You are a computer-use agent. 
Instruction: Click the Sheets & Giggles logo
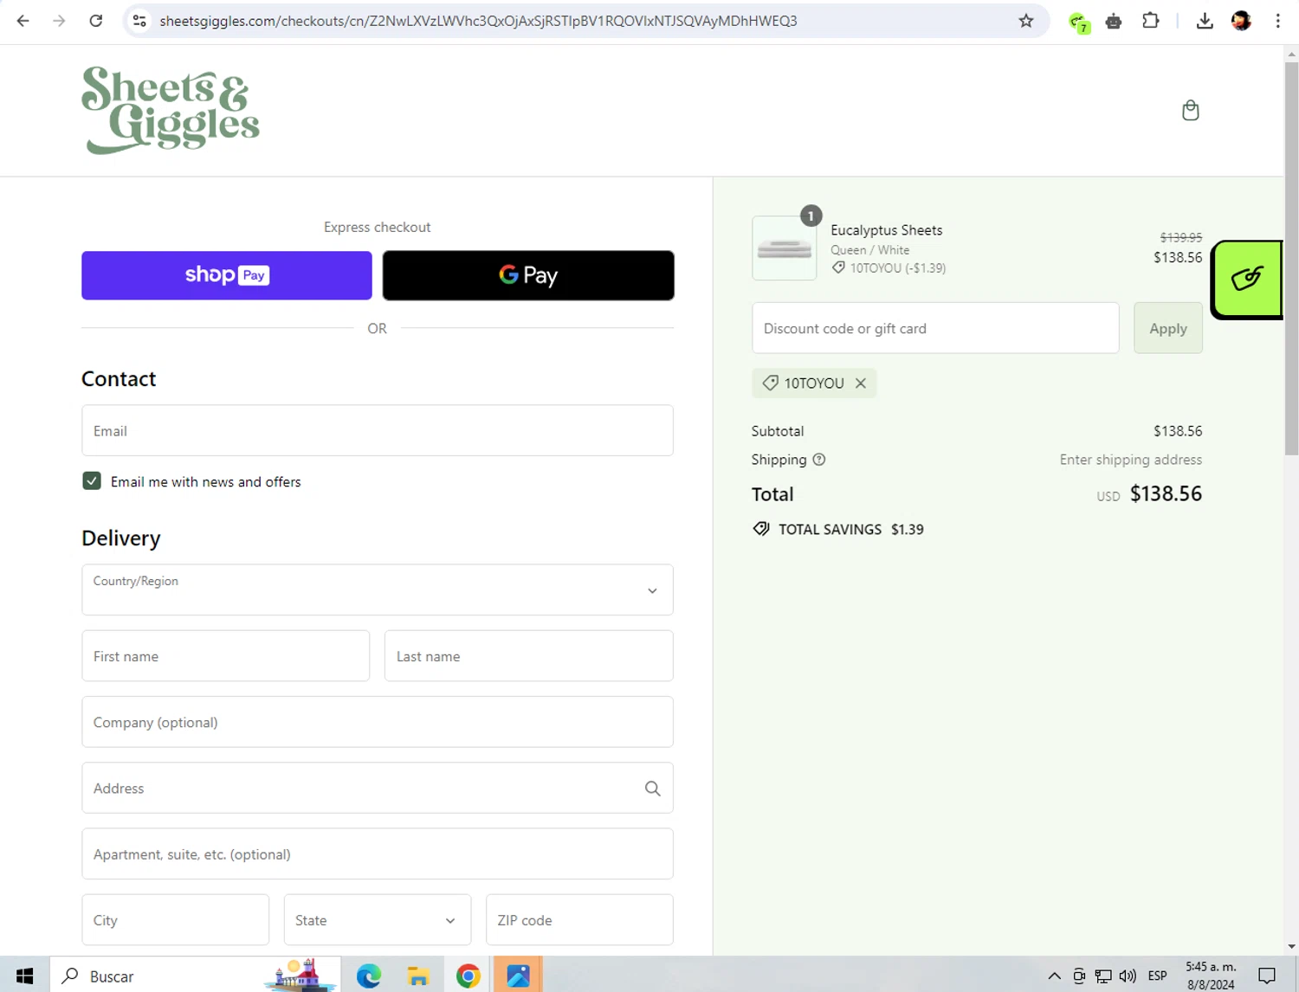tap(171, 110)
